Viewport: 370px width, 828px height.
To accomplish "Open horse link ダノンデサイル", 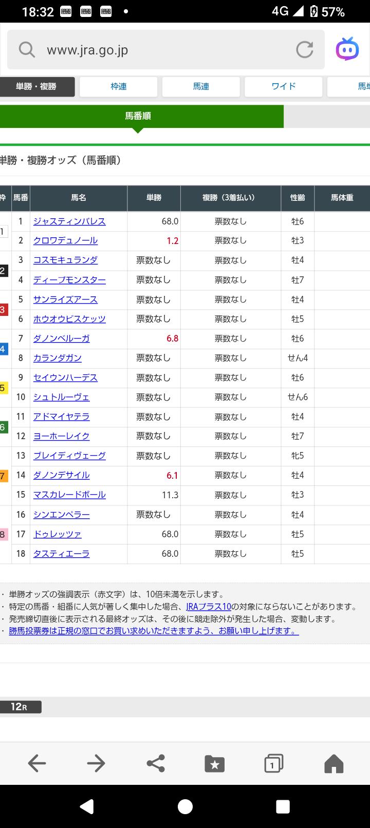I will (61, 476).
